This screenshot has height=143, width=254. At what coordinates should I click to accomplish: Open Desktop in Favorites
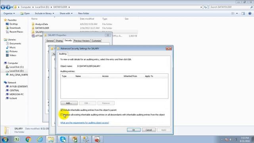tap(13, 24)
